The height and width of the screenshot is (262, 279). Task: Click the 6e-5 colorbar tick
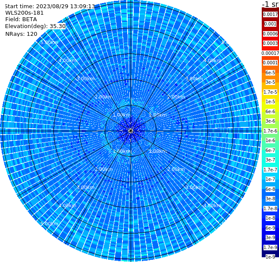coord(270,73)
